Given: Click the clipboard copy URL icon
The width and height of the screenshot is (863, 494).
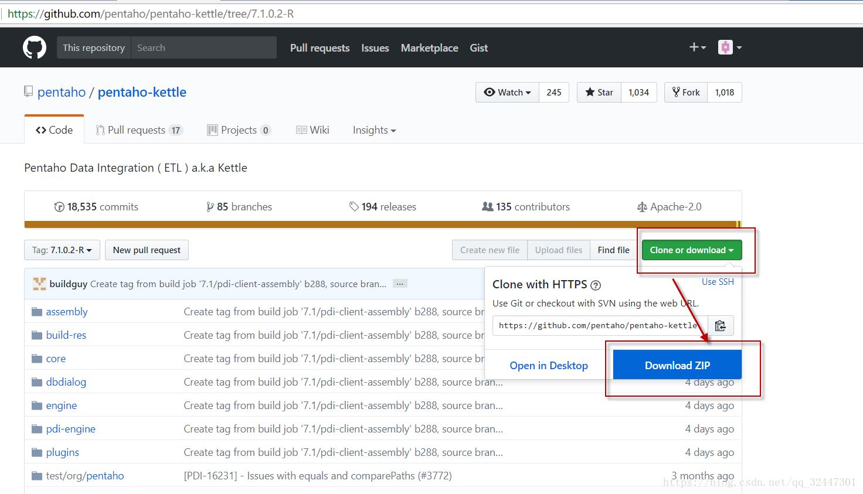Looking at the screenshot, I should tap(721, 326).
